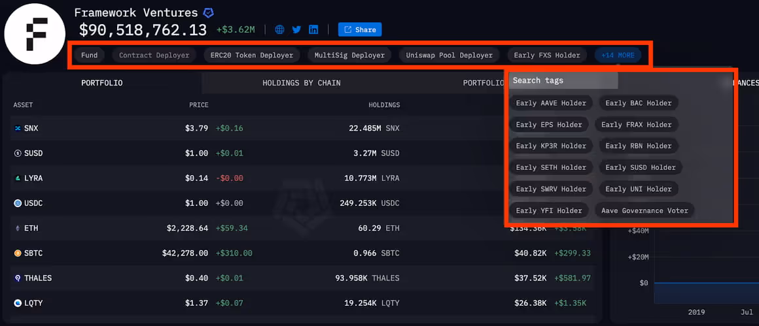Click the $37.52K THALES value
Viewport: 759px width, 326px height.
coord(531,278)
